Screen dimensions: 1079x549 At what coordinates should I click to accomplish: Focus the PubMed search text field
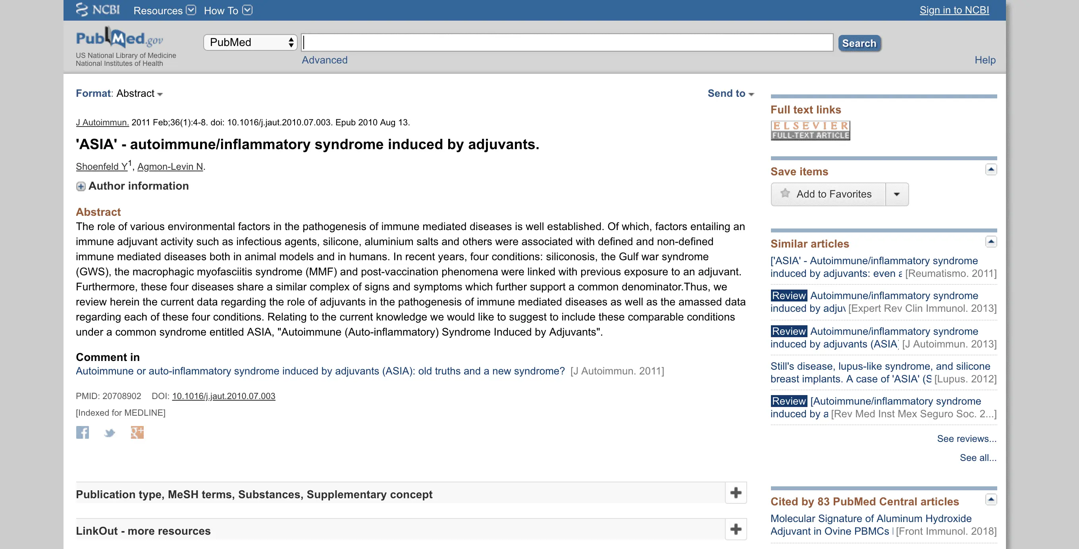coord(567,42)
